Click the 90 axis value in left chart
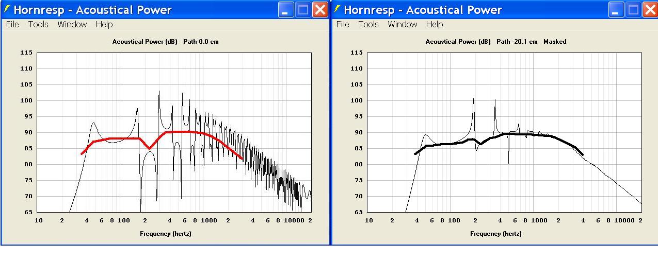This screenshot has height=278, width=658. click(28, 132)
